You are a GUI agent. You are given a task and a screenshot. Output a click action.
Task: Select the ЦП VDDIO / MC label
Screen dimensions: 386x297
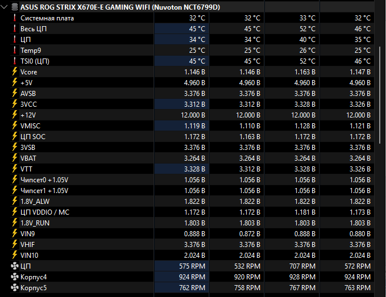(x=45, y=212)
